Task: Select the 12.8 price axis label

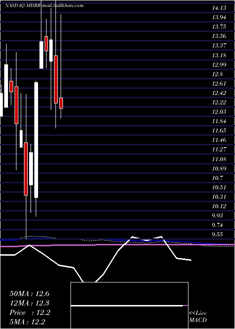Action: point(217,74)
